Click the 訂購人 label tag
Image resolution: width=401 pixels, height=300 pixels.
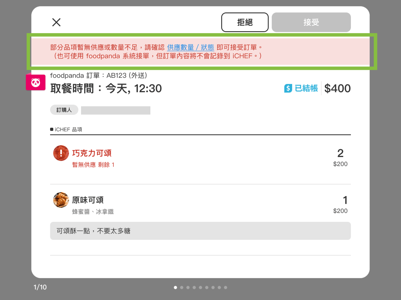coord(64,110)
